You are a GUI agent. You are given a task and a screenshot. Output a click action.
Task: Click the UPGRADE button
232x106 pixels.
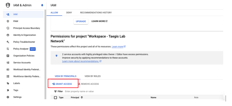(81, 21)
